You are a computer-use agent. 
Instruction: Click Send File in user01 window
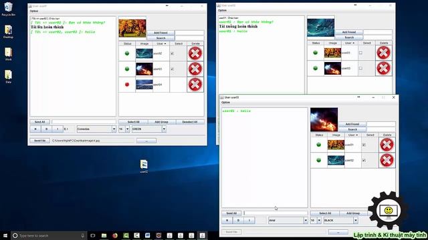coord(40,141)
